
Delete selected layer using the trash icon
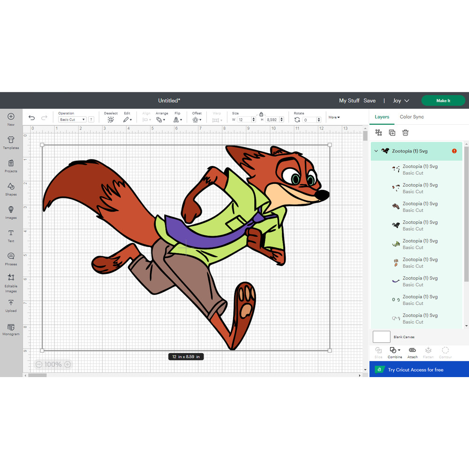point(405,133)
